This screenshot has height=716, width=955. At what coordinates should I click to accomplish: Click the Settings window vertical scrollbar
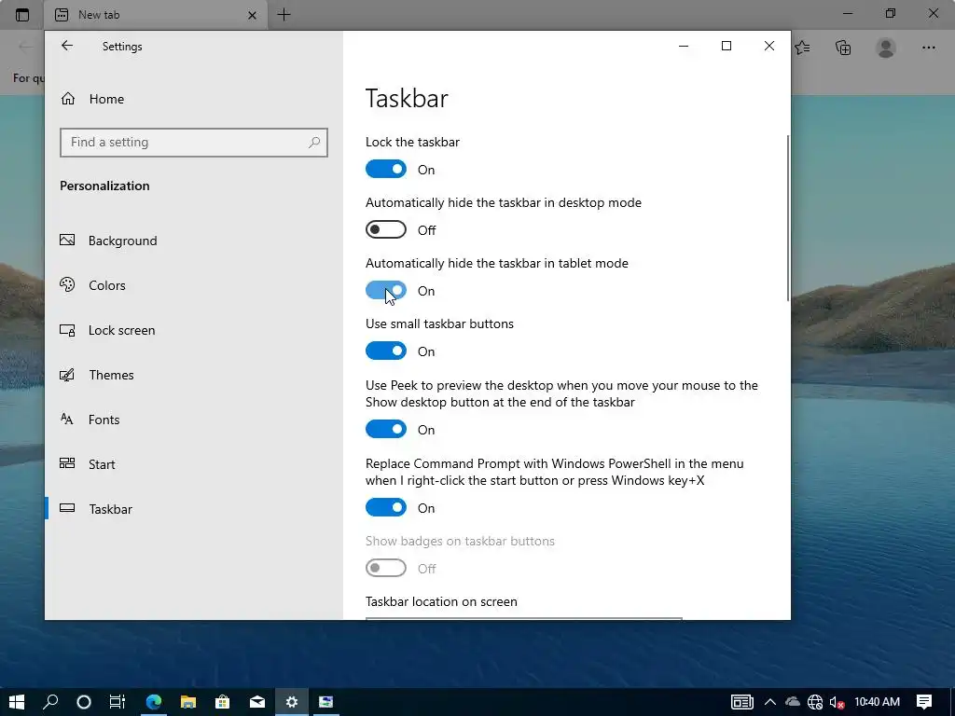[x=788, y=218]
